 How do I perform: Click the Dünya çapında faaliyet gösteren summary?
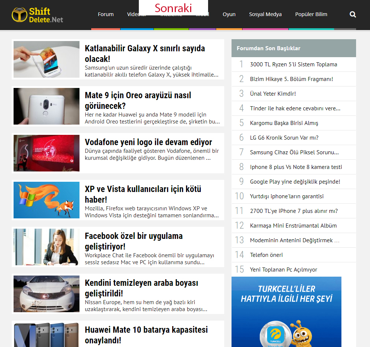pos(152,154)
